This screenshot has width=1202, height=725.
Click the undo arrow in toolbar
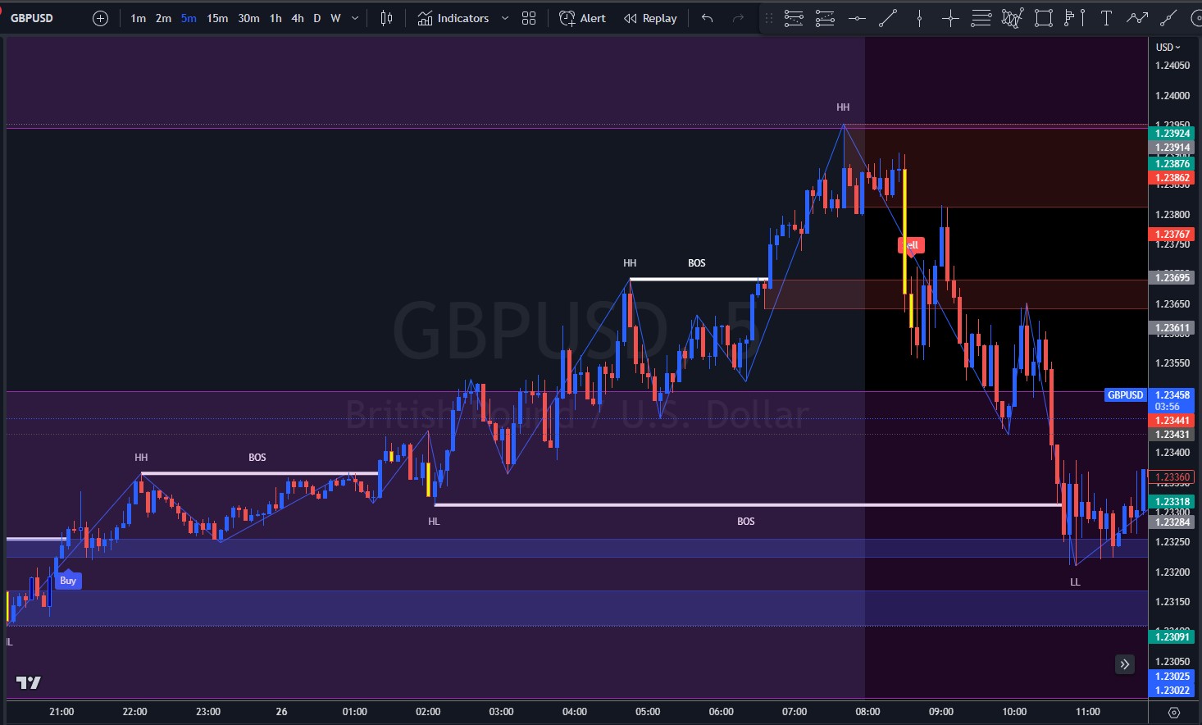[x=707, y=18]
